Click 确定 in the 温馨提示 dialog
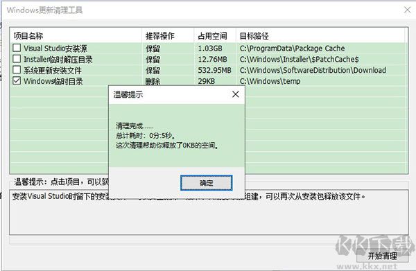The width and height of the screenshot is (416, 271). 207,183
